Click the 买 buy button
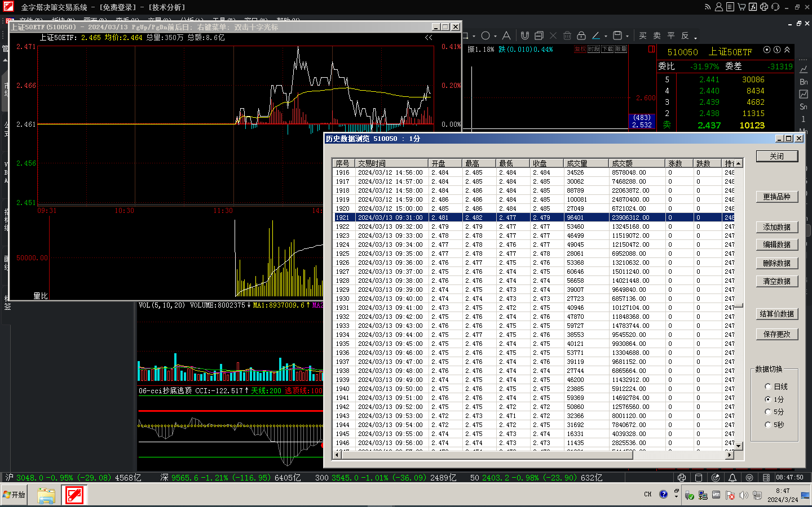Viewport: 812px width, 507px height. (x=643, y=35)
